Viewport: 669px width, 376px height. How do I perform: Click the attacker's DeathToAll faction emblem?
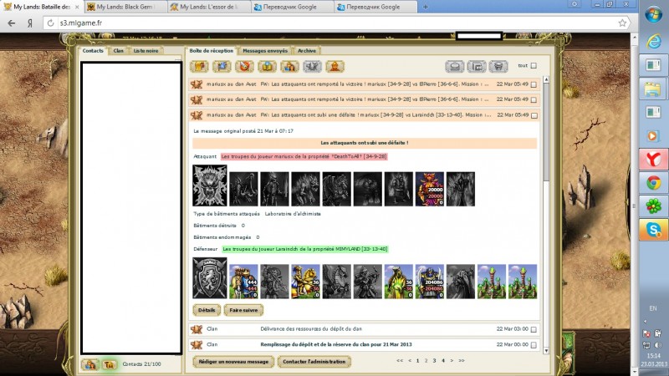pyautogui.click(x=209, y=185)
